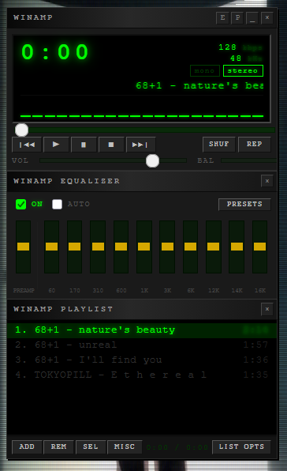Click the 60 Hz band slider

pos(51,247)
